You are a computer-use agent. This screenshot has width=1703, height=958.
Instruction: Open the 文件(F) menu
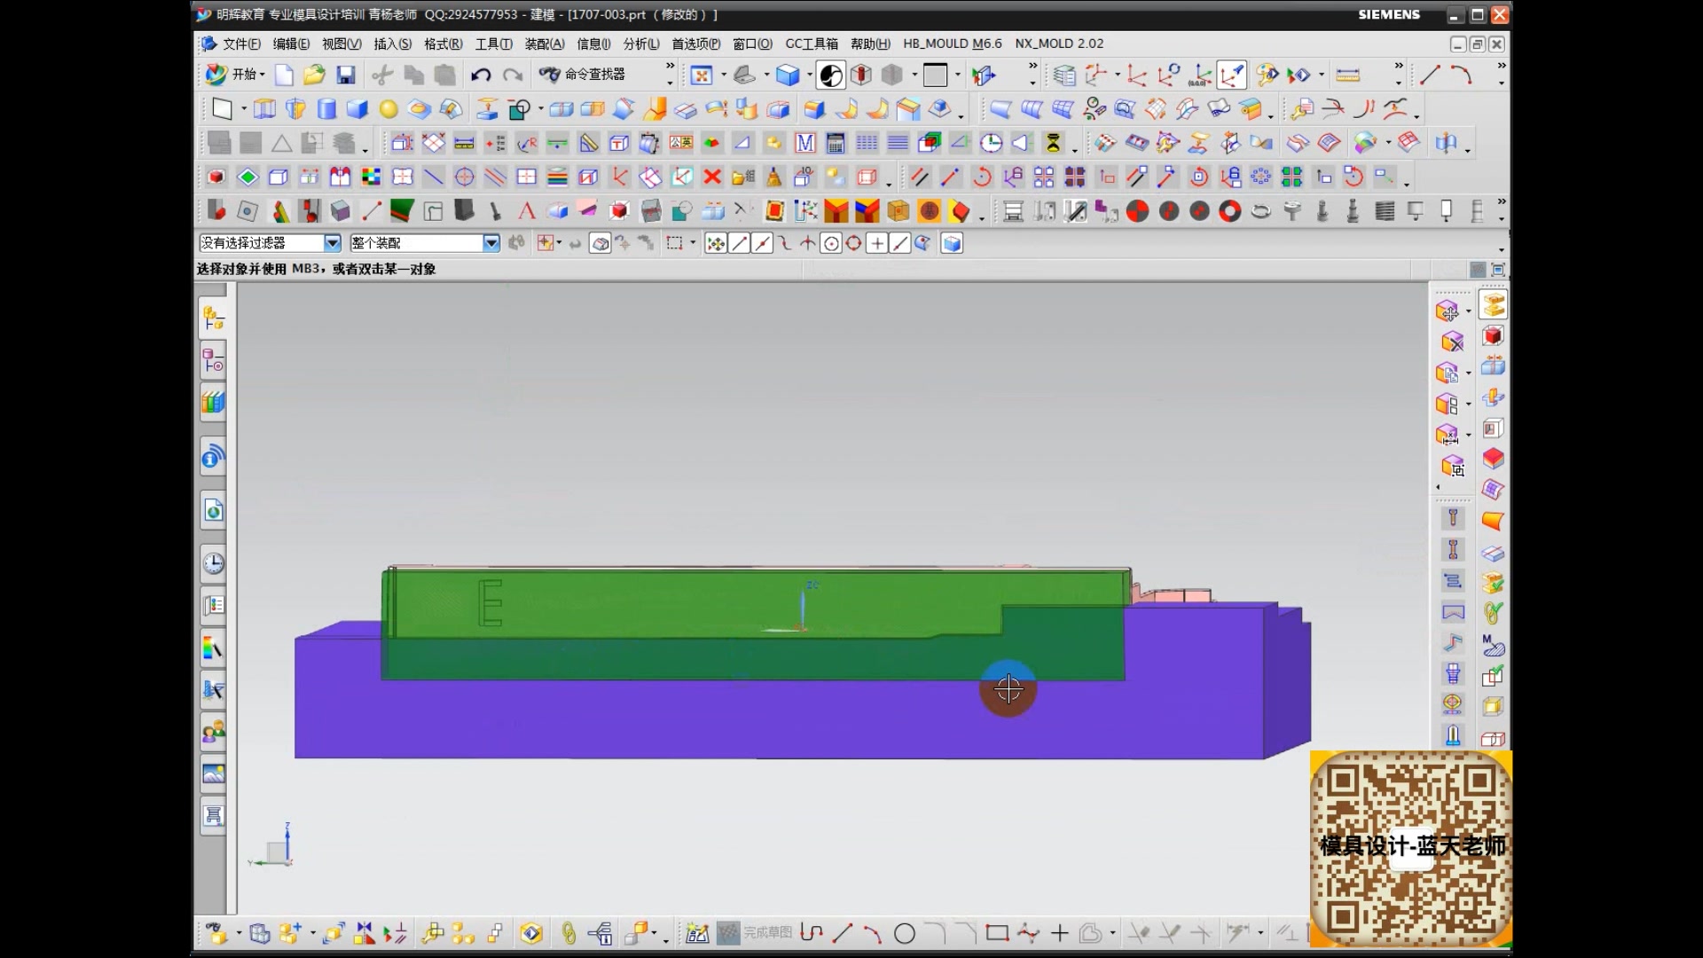click(x=240, y=43)
